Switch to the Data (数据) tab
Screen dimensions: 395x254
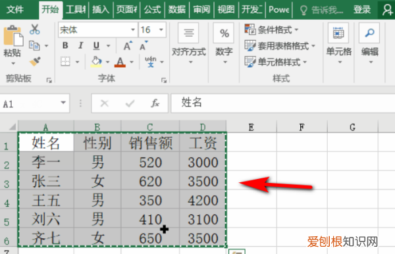pos(177,10)
